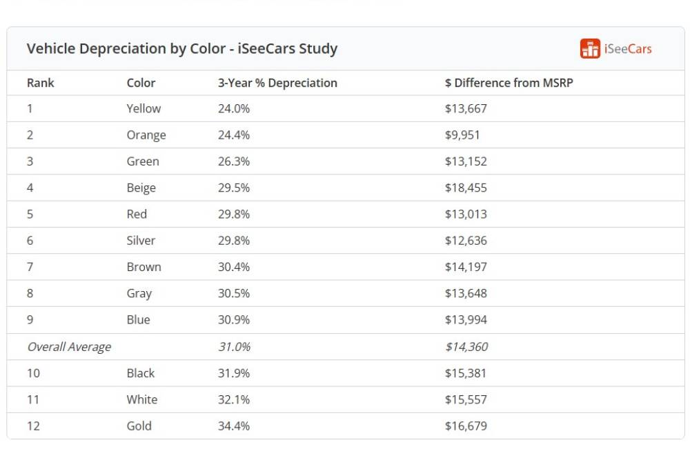Image resolution: width=690 pixels, height=460 pixels.
Task: Click White's $15,557 difference value
Action: click(466, 399)
